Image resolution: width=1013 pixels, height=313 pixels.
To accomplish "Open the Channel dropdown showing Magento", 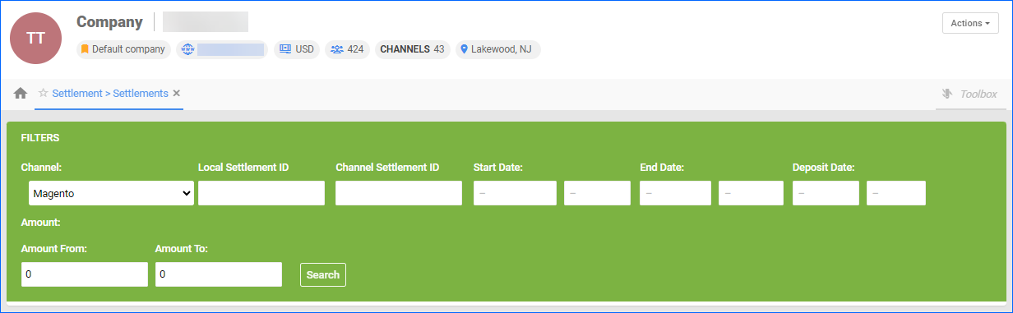I will point(111,194).
